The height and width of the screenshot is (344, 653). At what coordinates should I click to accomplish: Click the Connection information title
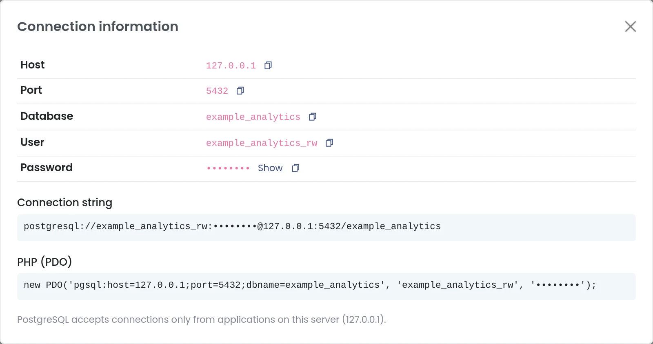(98, 26)
